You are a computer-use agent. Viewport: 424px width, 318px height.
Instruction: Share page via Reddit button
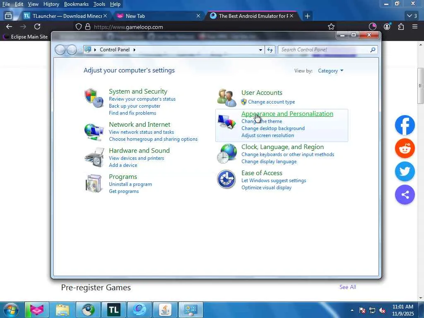click(x=405, y=148)
